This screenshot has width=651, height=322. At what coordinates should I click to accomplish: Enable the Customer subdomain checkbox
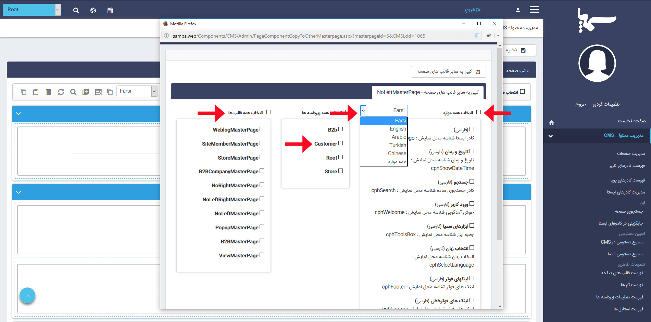tap(341, 143)
